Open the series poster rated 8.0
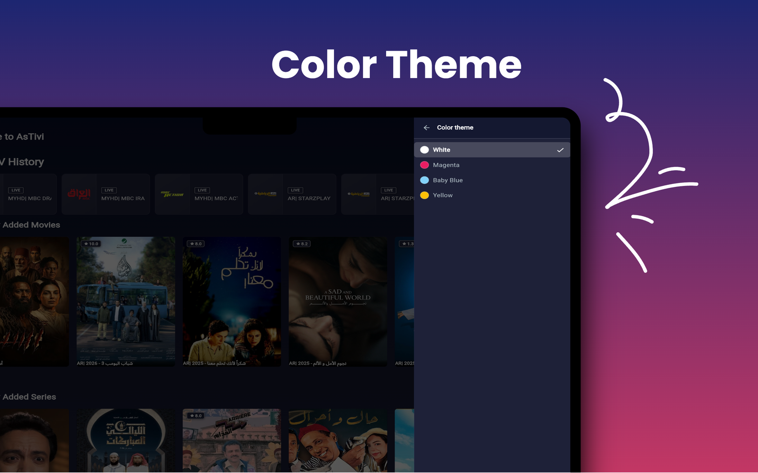Viewport: 758px width, 473px height. (x=232, y=440)
